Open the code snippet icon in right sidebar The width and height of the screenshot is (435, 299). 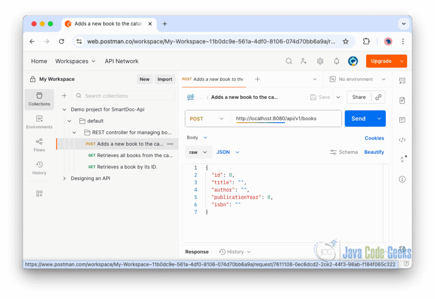click(x=402, y=140)
